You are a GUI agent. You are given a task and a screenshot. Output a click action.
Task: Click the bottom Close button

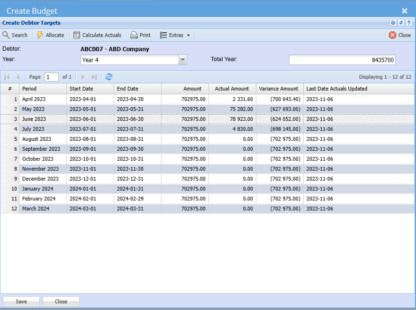61,301
